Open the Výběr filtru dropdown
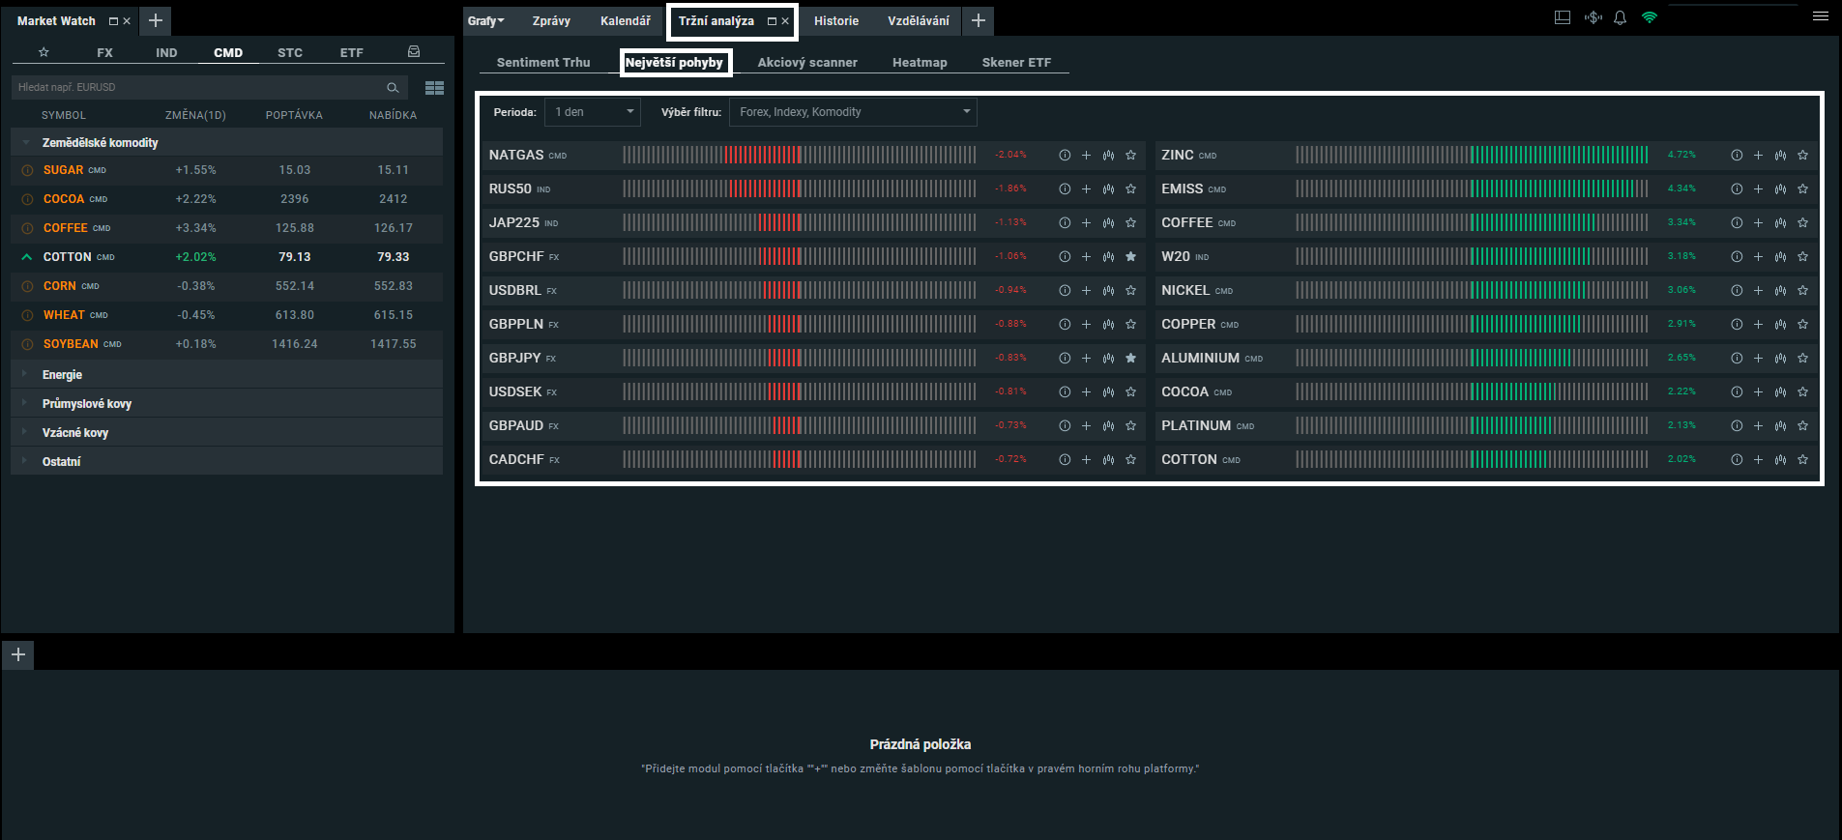 click(x=853, y=112)
